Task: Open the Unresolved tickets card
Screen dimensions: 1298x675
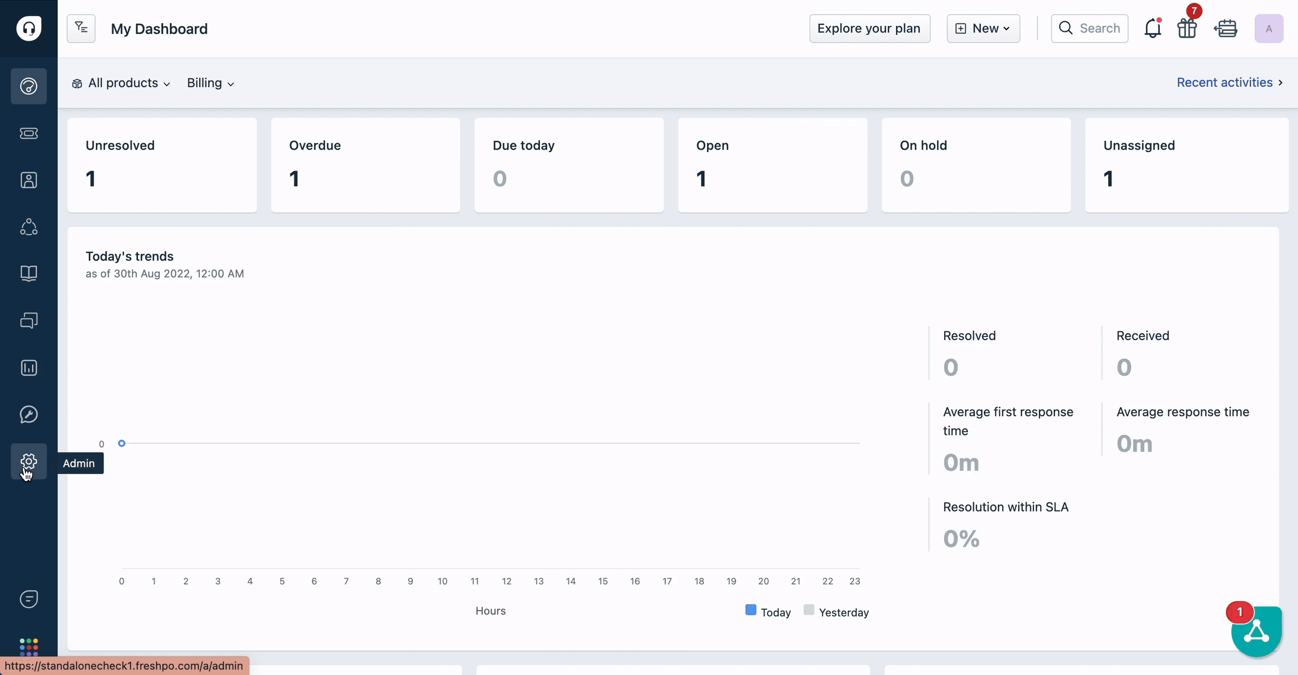Action: tap(162, 165)
